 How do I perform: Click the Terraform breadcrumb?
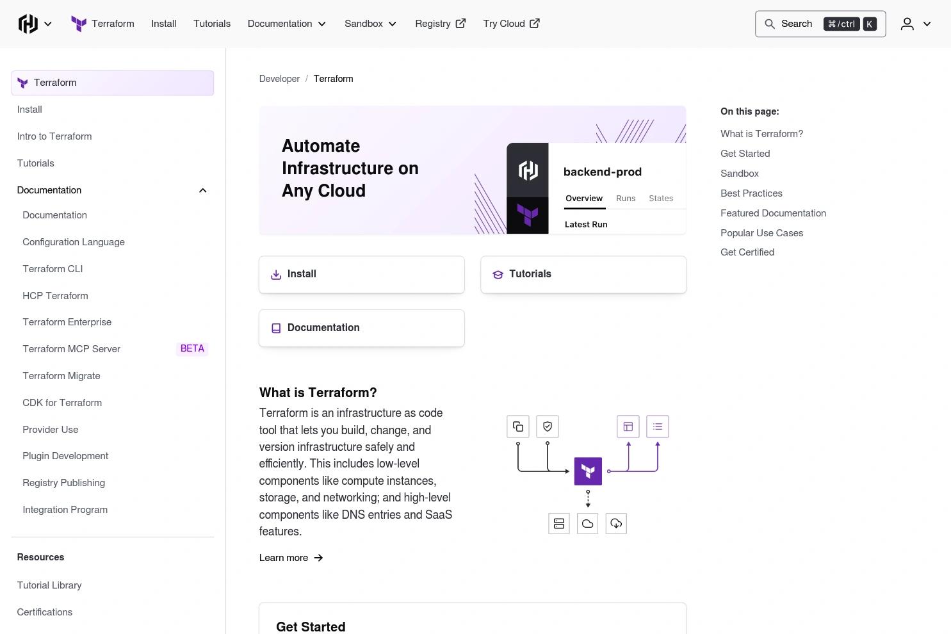point(334,79)
